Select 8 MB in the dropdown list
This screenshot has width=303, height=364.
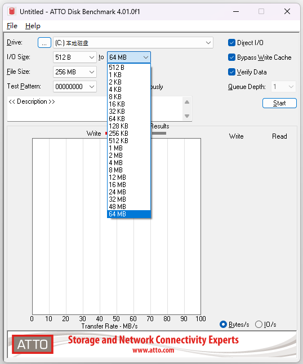click(129, 170)
